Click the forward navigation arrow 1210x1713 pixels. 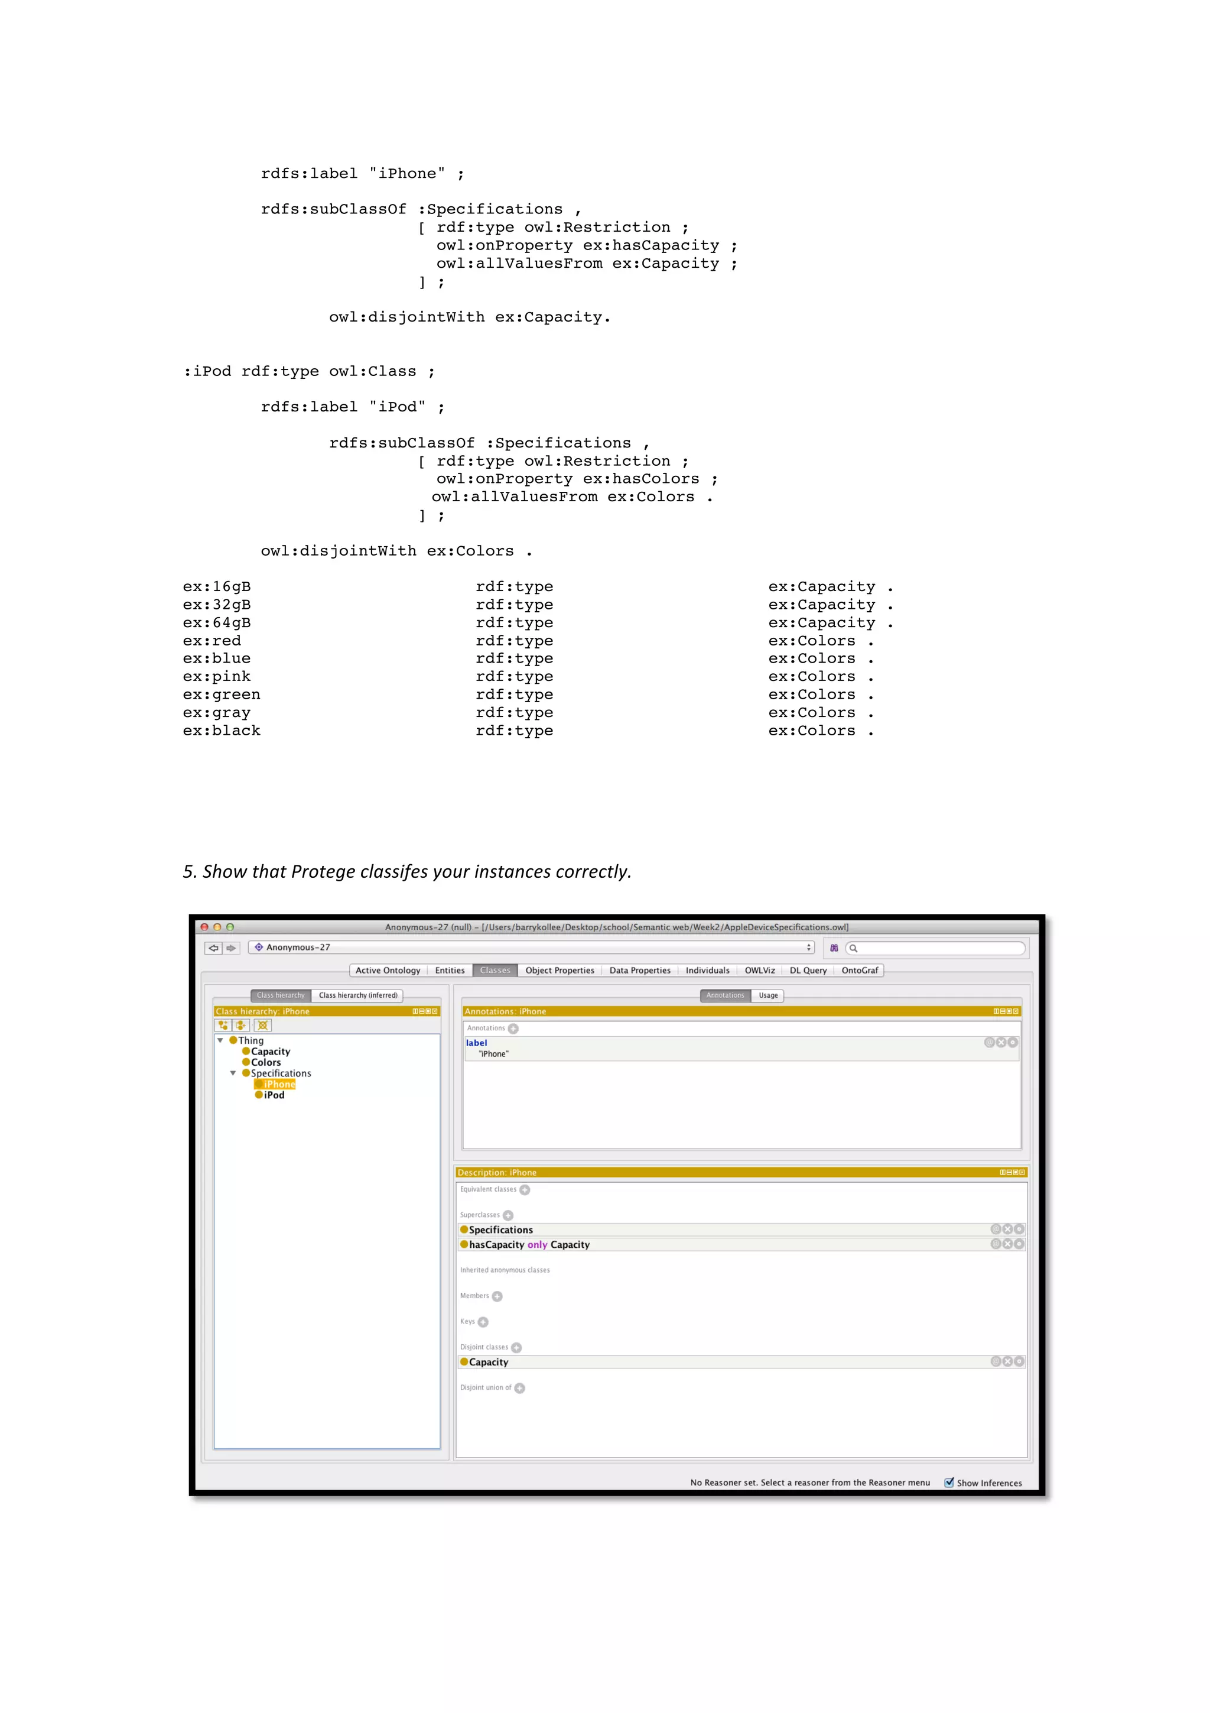(x=231, y=948)
